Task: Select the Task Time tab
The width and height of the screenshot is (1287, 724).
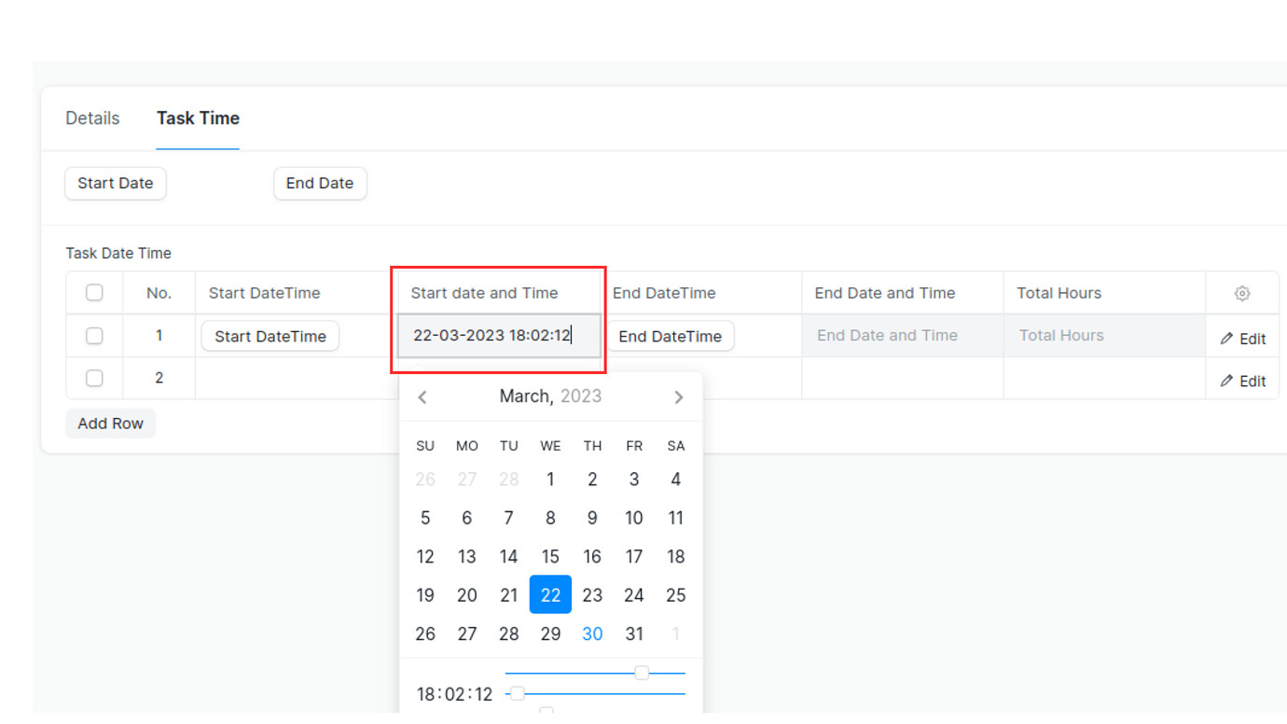Action: 198,118
